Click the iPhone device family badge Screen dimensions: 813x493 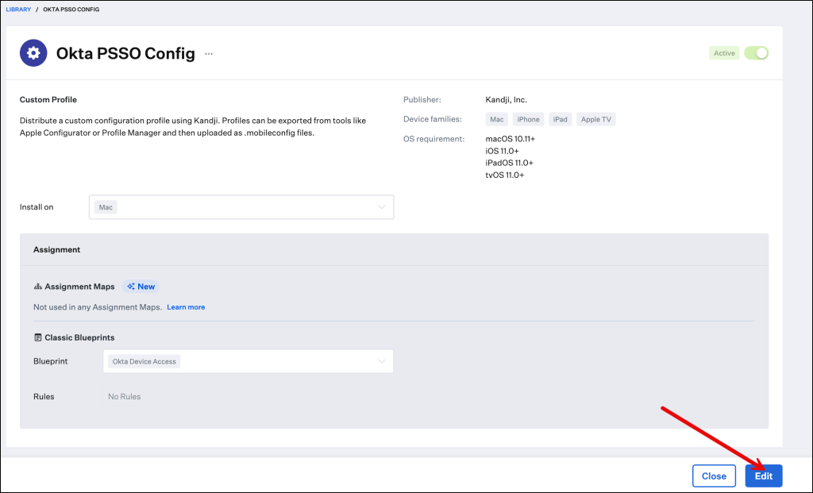click(528, 119)
